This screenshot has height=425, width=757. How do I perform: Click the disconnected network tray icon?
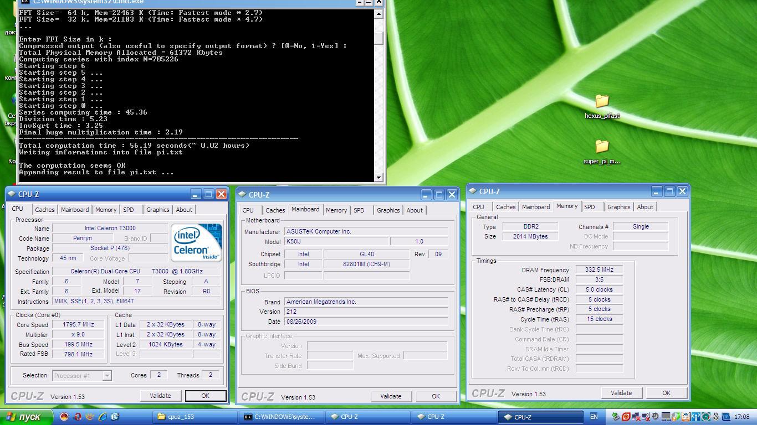pos(636,417)
